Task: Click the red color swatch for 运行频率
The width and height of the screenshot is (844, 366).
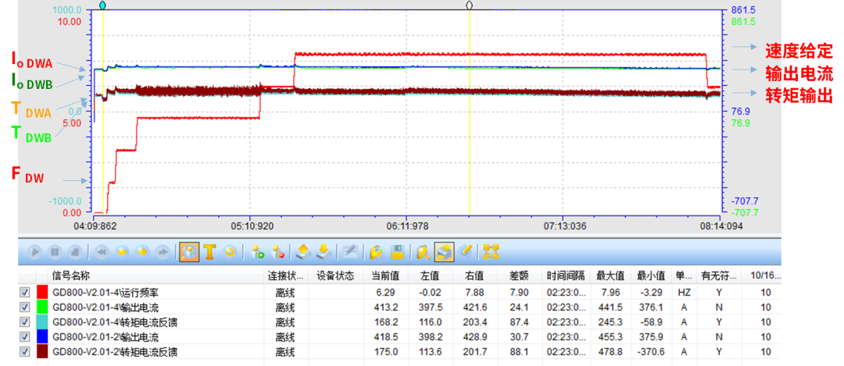Action: (43, 292)
